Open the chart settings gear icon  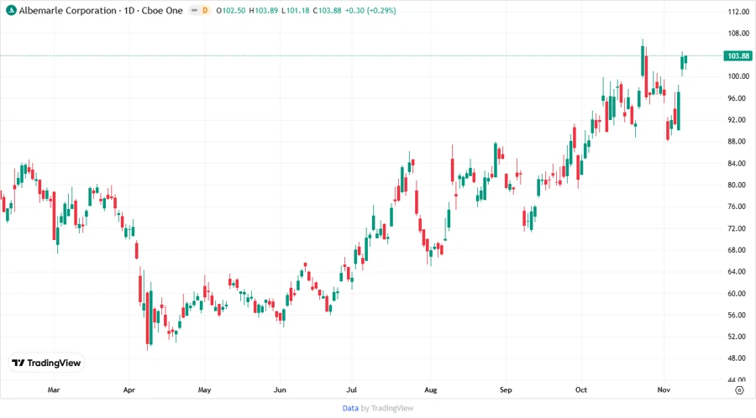(x=739, y=390)
